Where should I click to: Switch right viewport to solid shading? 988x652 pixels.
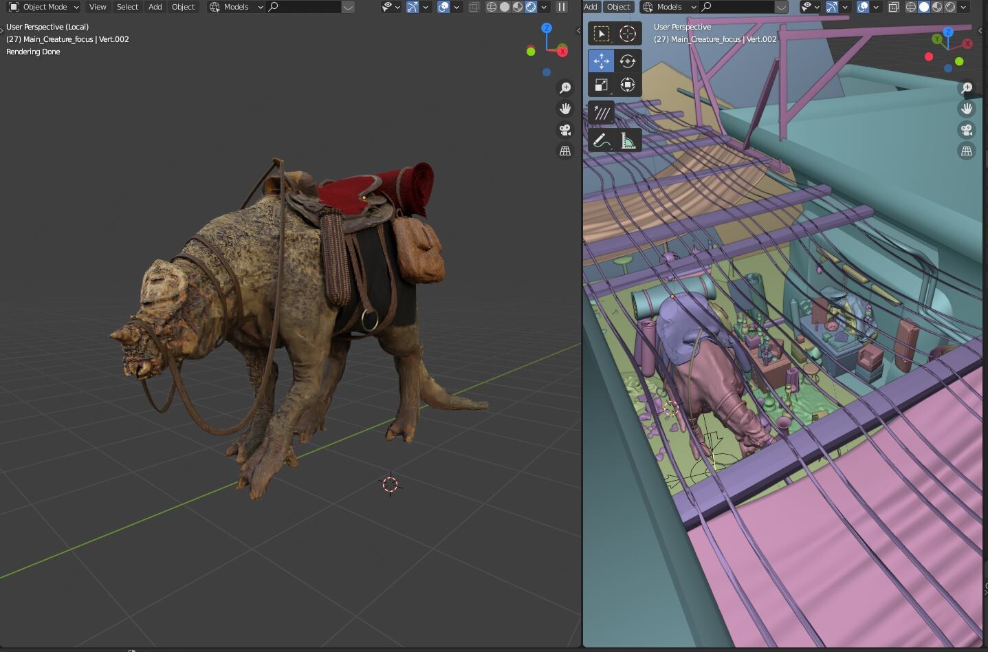924,7
